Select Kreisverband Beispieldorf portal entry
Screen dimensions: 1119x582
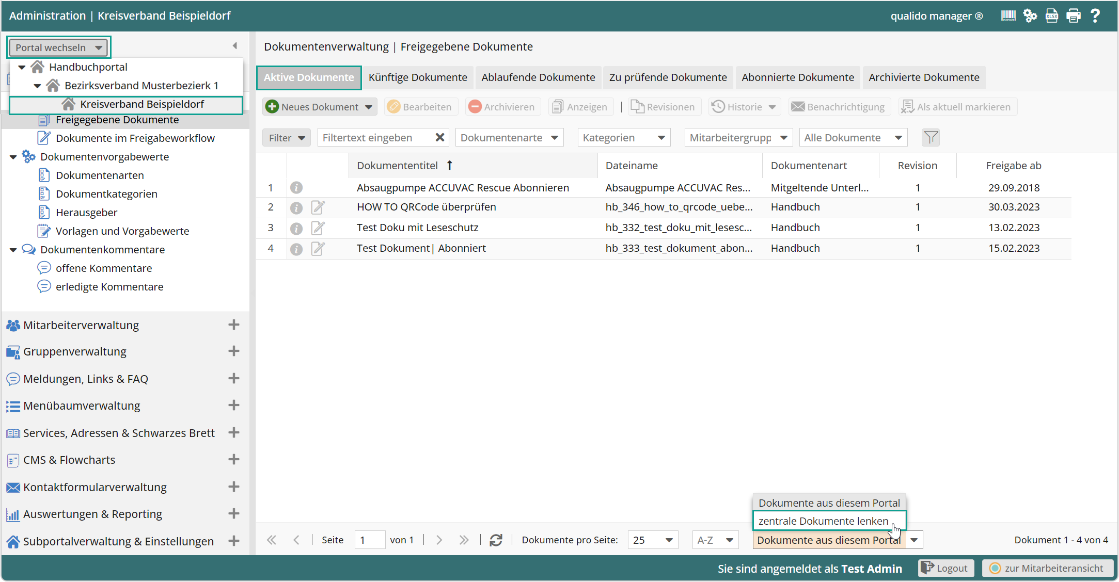coord(126,105)
